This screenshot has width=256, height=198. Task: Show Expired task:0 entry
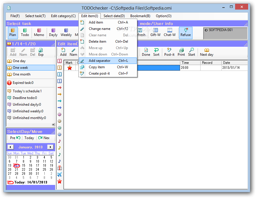[x=31, y=83]
